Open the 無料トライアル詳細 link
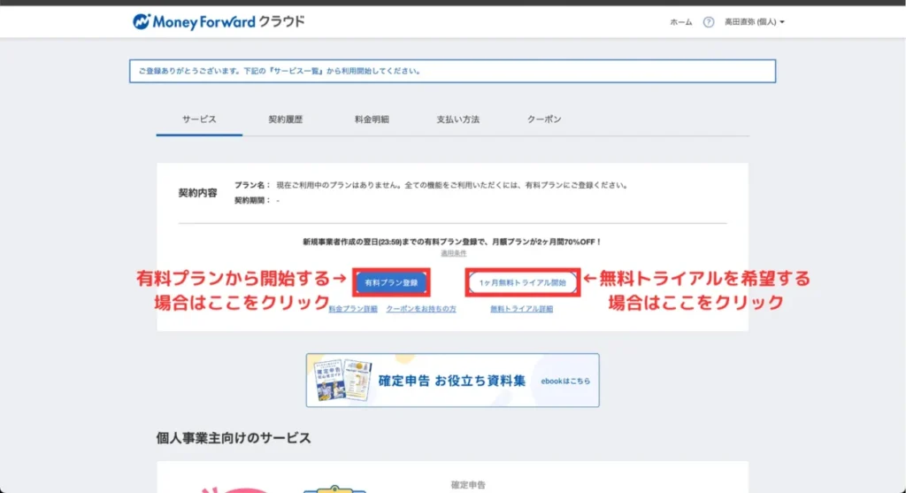Image resolution: width=906 pixels, height=493 pixels. point(522,309)
